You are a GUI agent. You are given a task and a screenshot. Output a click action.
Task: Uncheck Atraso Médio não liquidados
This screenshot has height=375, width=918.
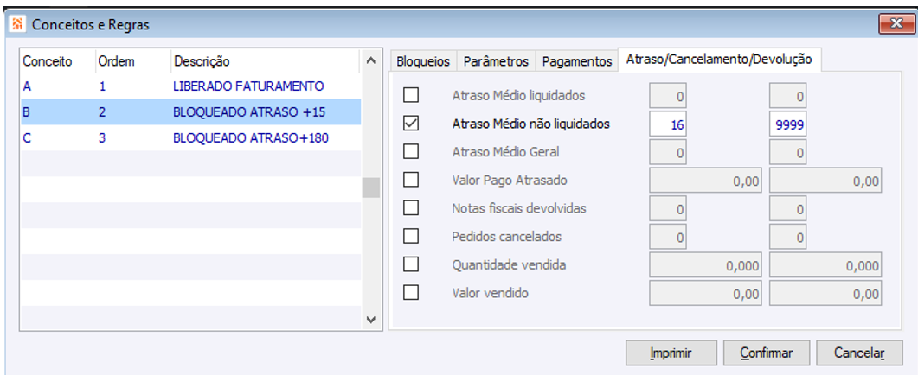[411, 124]
